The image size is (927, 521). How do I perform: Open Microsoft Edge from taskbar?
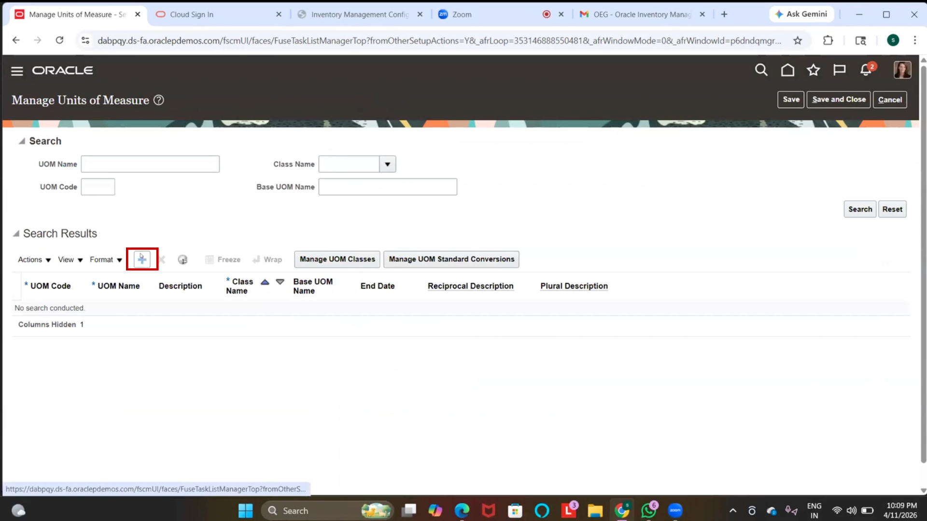click(462, 510)
